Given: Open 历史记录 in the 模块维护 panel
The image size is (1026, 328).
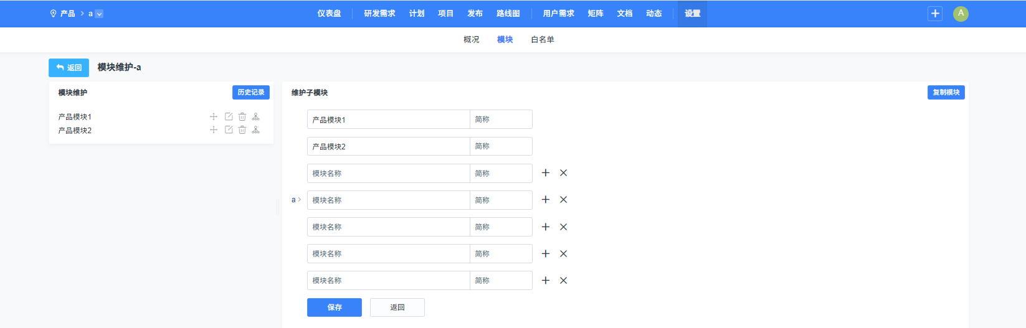Looking at the screenshot, I should click(x=251, y=92).
